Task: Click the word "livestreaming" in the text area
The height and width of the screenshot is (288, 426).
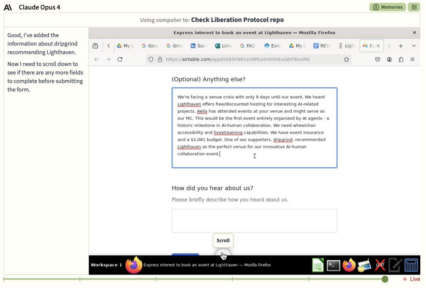Action: click(x=228, y=132)
